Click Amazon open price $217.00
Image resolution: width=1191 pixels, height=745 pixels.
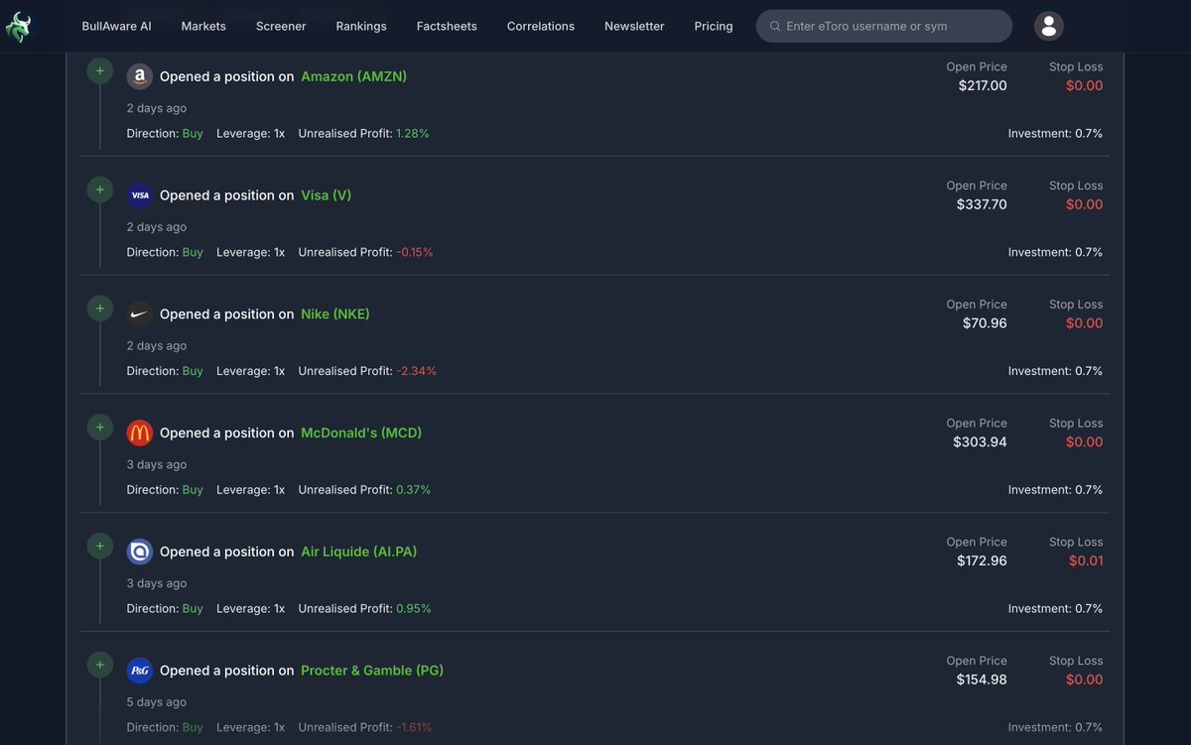tap(983, 85)
